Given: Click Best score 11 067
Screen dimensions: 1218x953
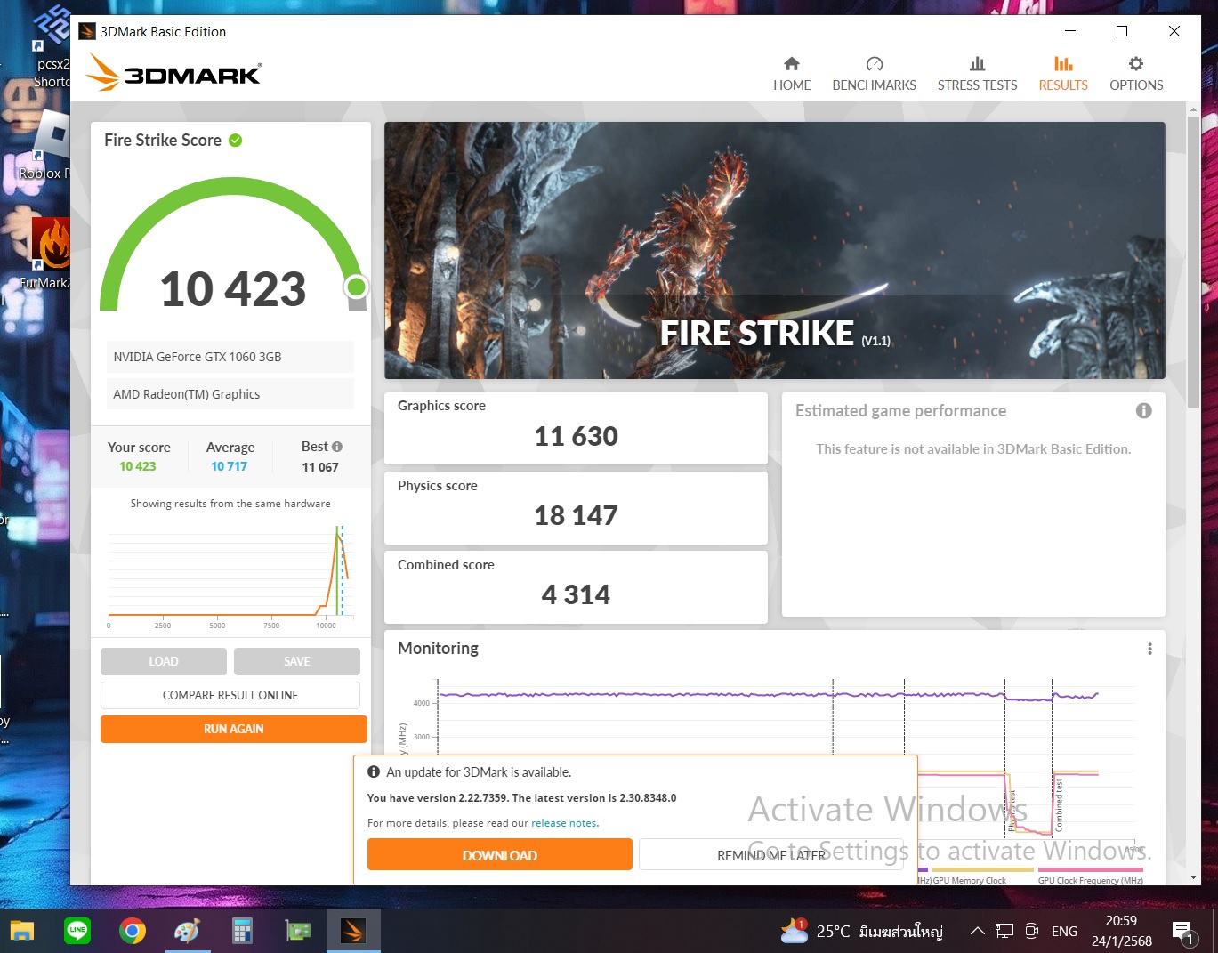Looking at the screenshot, I should (x=320, y=467).
